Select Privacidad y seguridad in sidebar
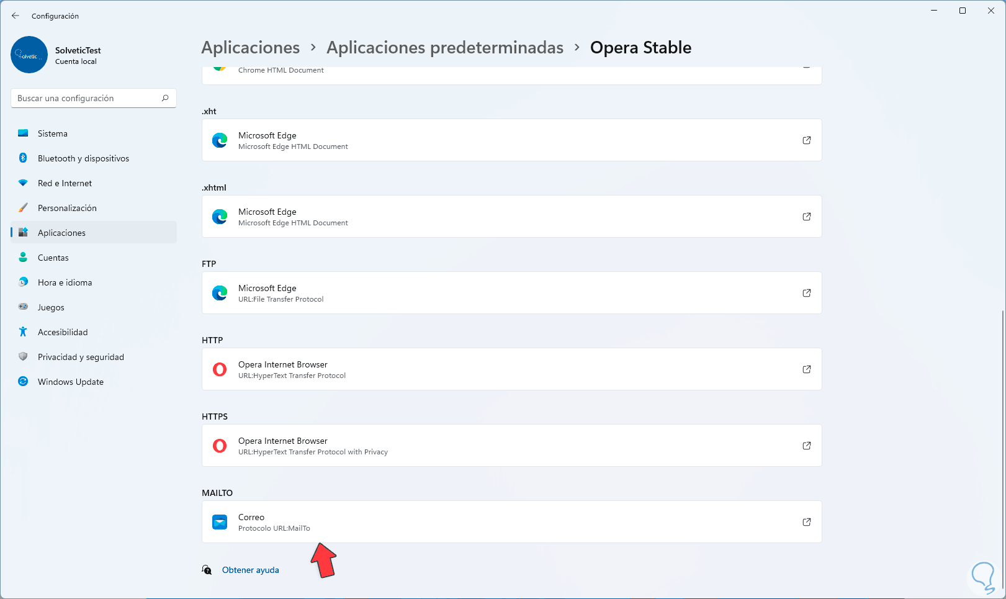This screenshot has height=599, width=1006. coord(81,357)
